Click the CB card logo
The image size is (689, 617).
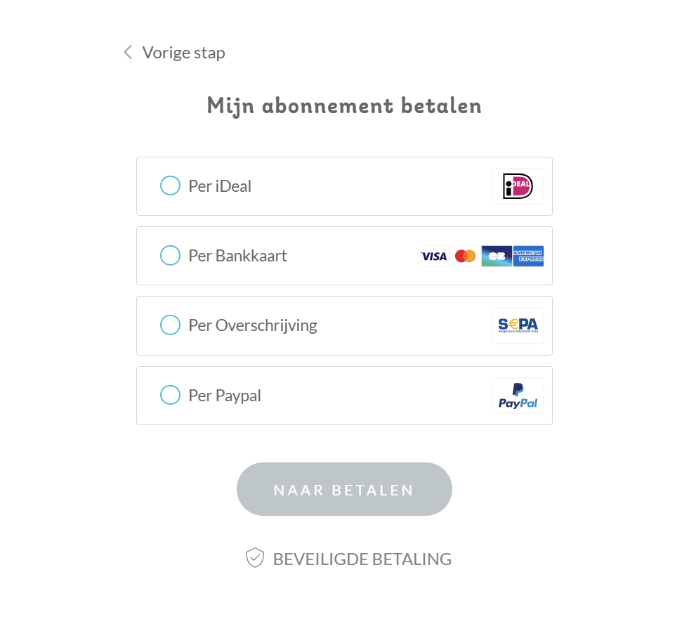tap(497, 256)
